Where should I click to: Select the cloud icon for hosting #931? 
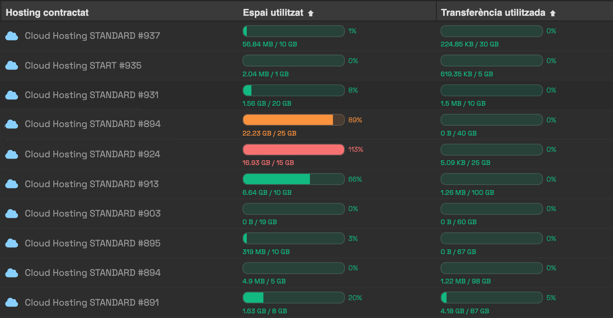[x=12, y=95]
